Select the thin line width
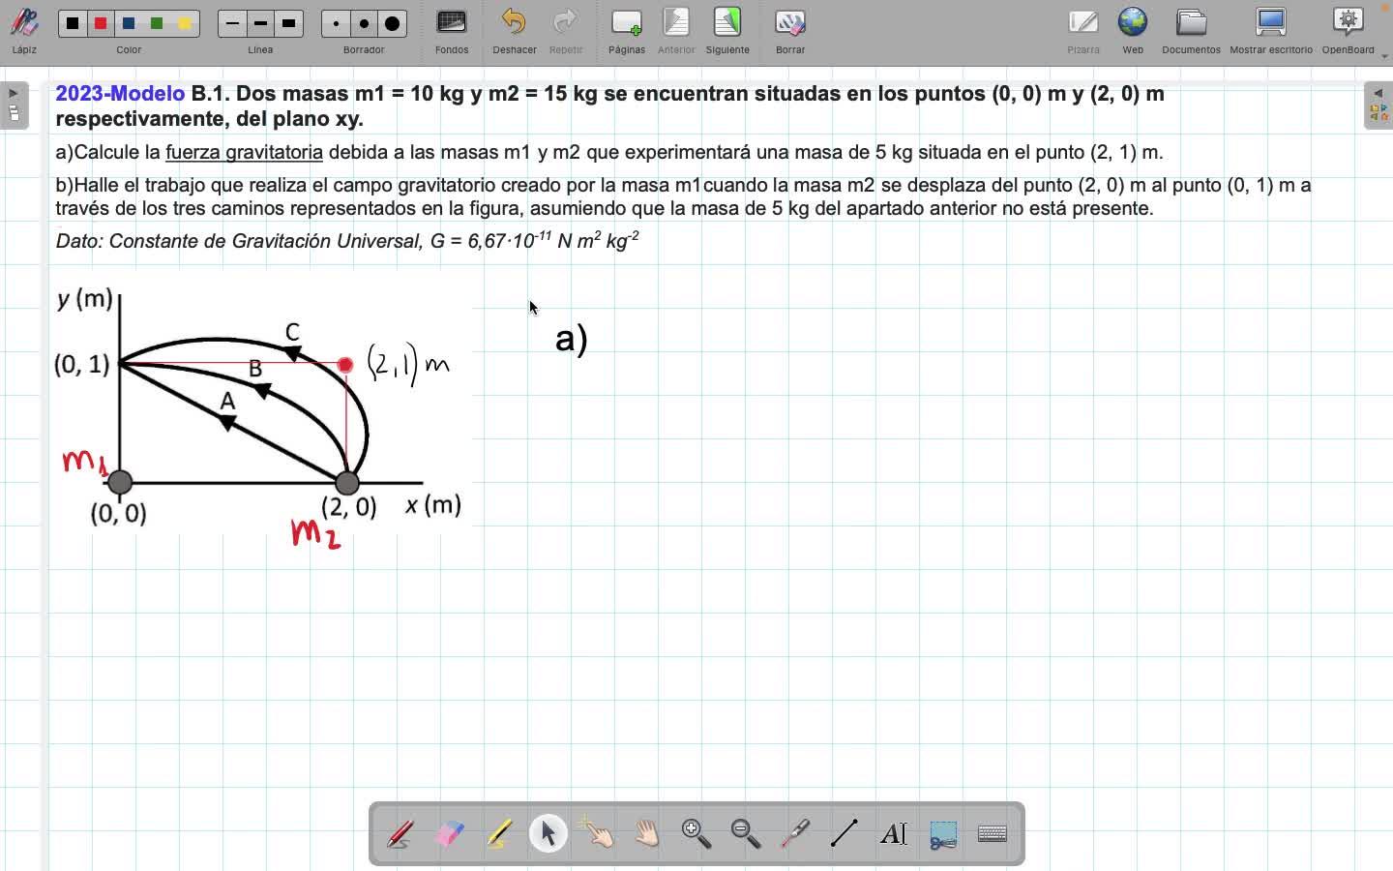 [232, 23]
